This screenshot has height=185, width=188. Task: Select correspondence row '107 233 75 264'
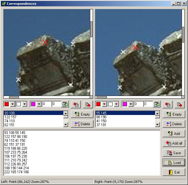16,152
